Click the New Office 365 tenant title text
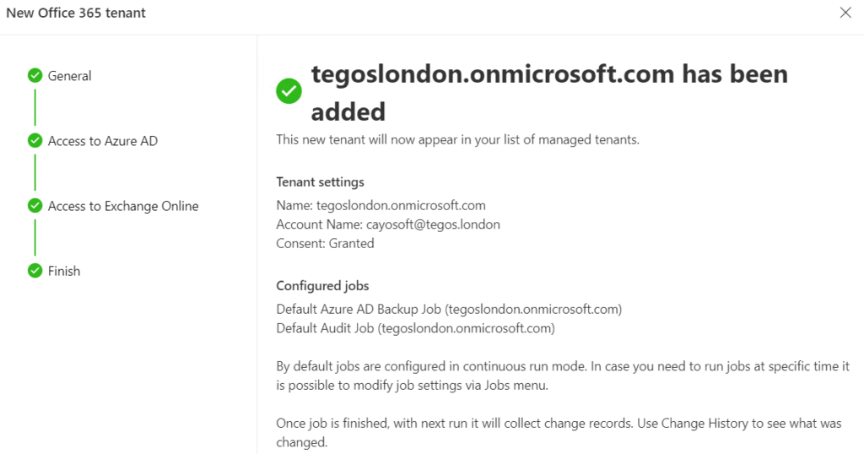Viewport: 864px width, 454px height. pyautogui.click(x=76, y=13)
